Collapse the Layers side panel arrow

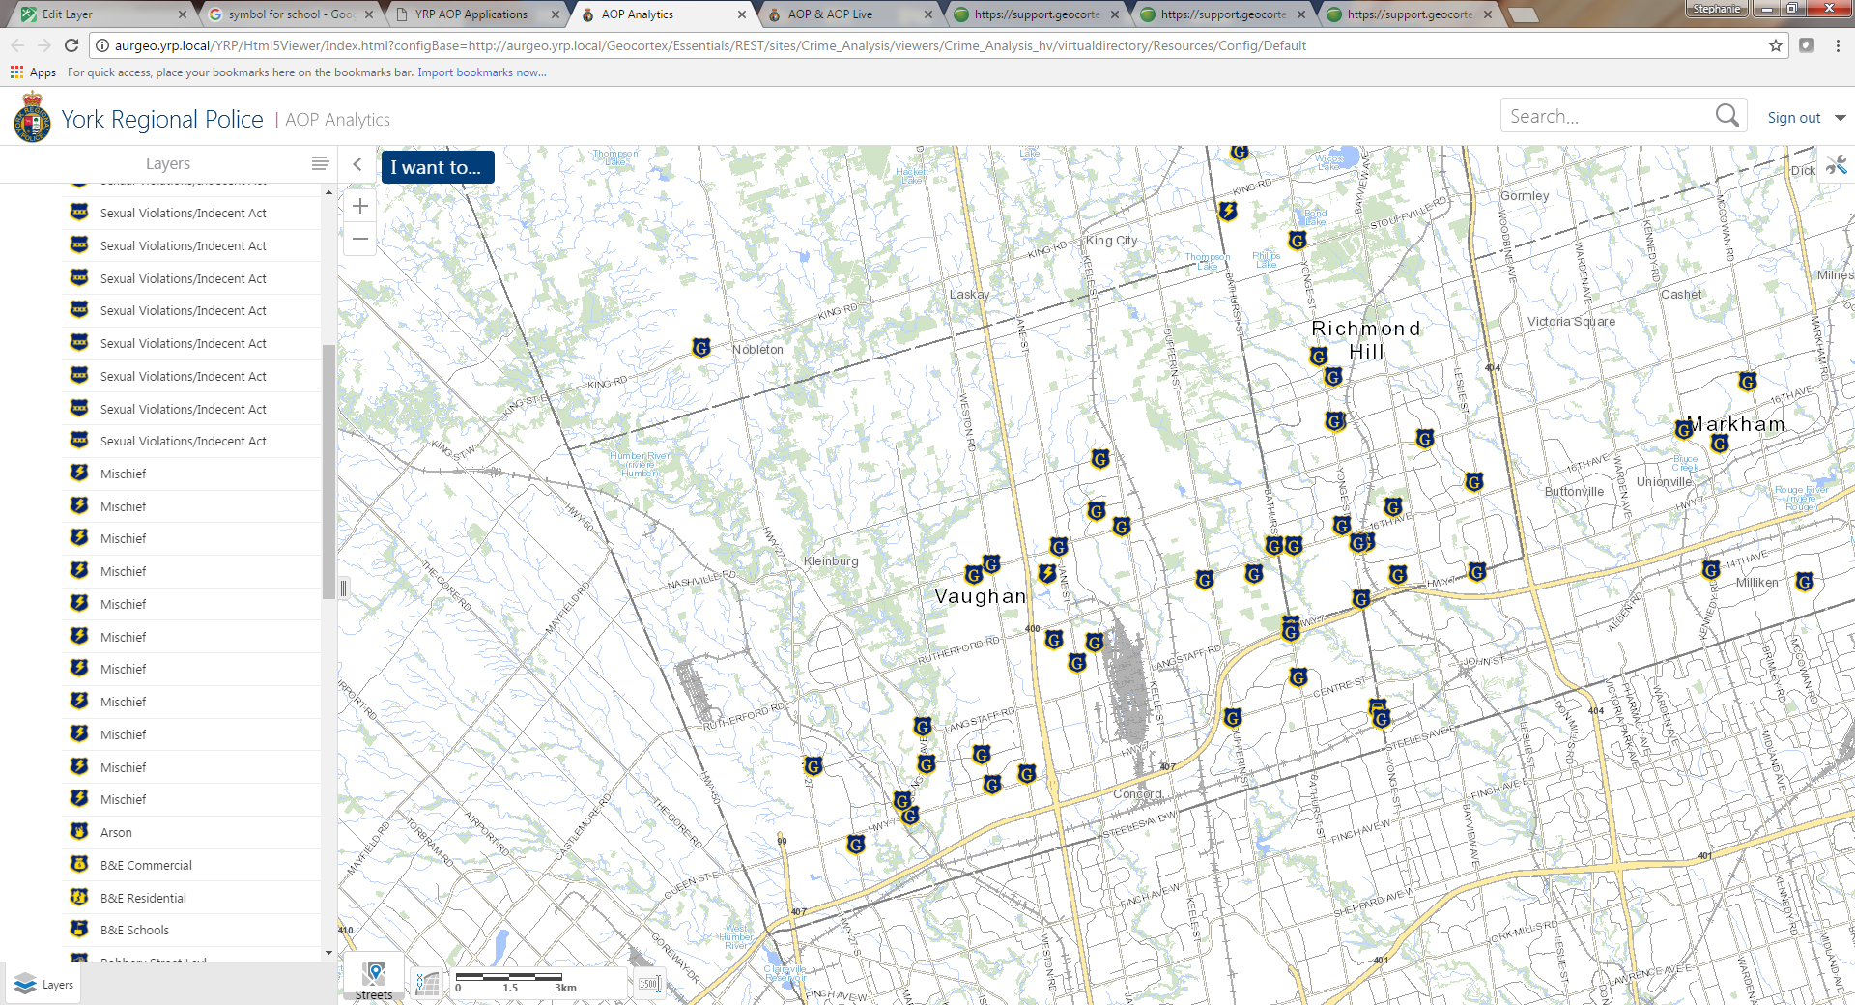(357, 164)
